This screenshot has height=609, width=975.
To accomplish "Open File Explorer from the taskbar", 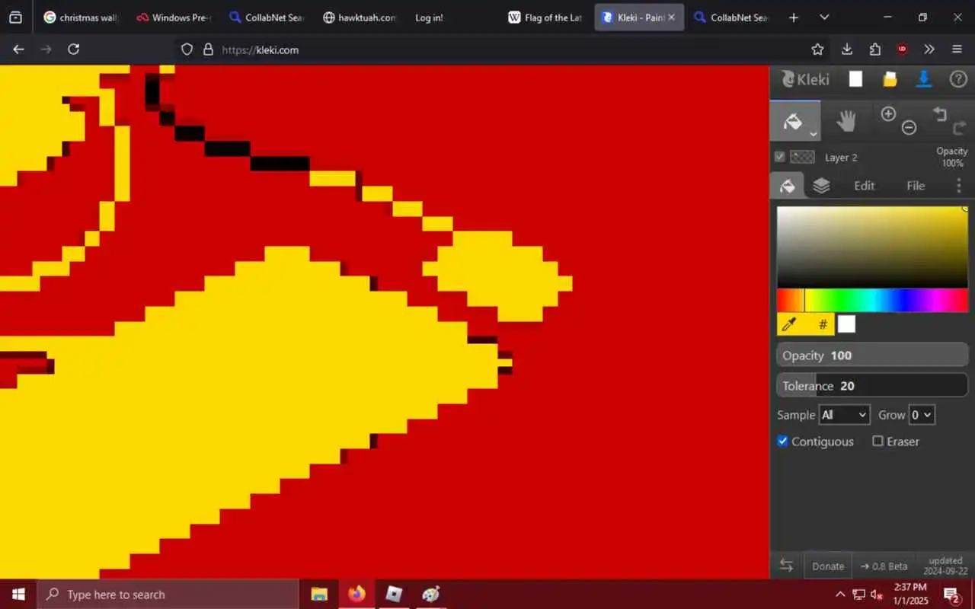I will (x=319, y=595).
